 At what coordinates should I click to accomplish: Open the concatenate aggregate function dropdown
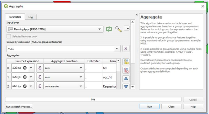(64, 86)
